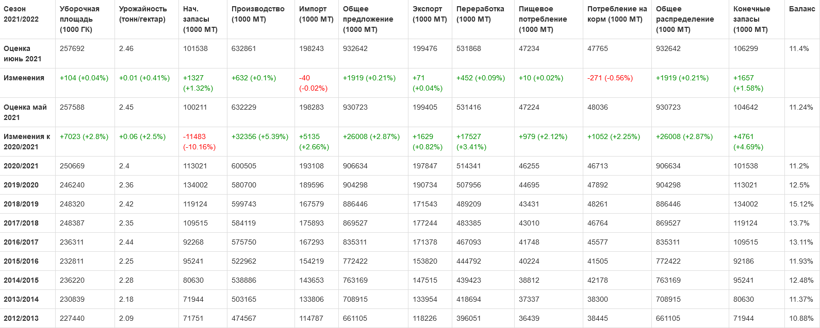The image size is (820, 328).
Task: Select the "Оценка июнь 2021" row label
Action: point(23,54)
